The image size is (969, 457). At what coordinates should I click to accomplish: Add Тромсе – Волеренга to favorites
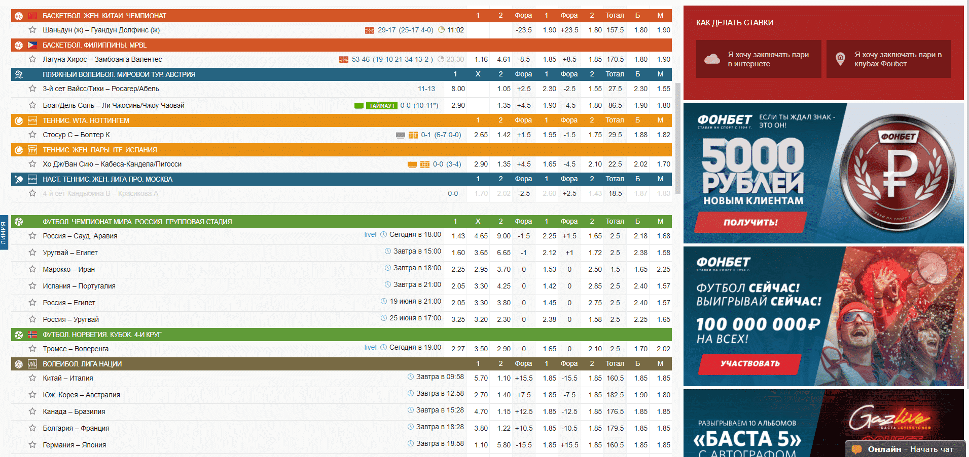32,349
